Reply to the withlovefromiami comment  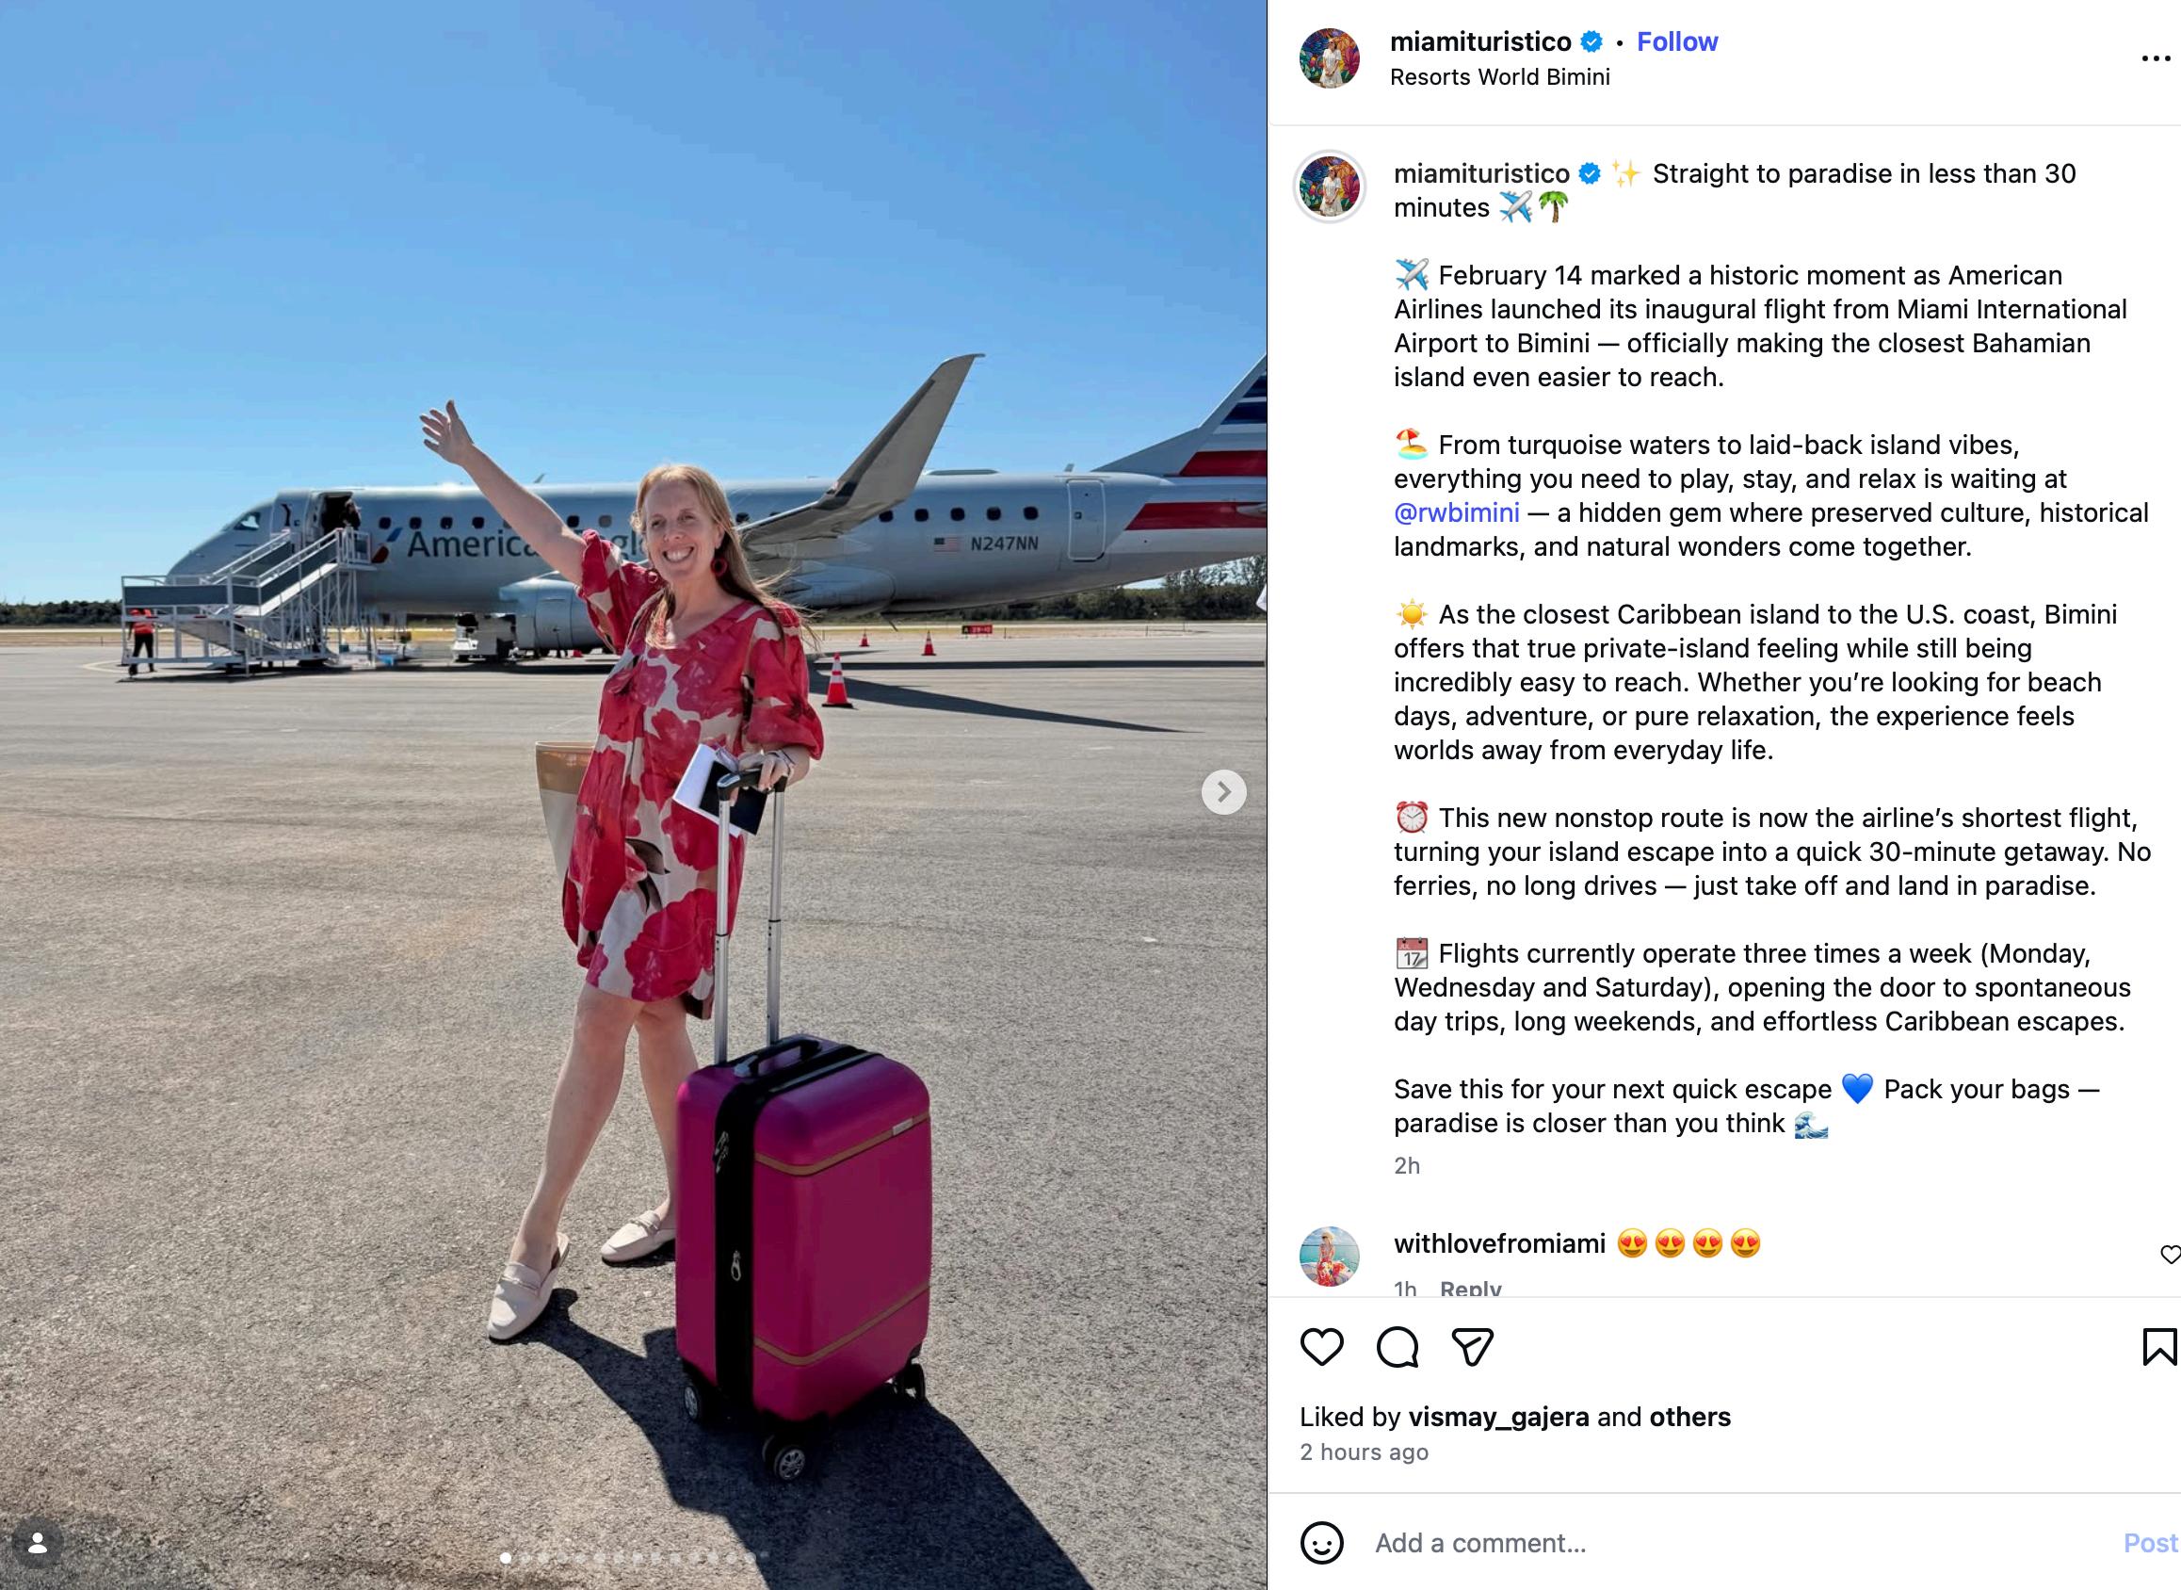click(1470, 1288)
